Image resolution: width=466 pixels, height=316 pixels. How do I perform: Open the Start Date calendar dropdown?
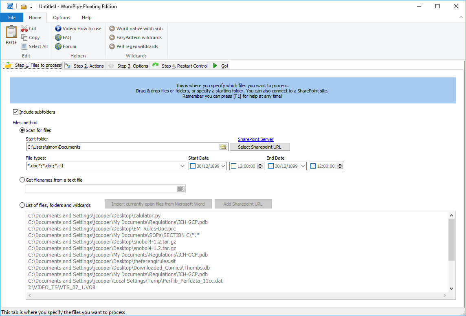coord(223,166)
